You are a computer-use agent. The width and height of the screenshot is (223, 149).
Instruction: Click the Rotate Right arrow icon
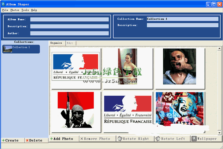(x=120, y=139)
